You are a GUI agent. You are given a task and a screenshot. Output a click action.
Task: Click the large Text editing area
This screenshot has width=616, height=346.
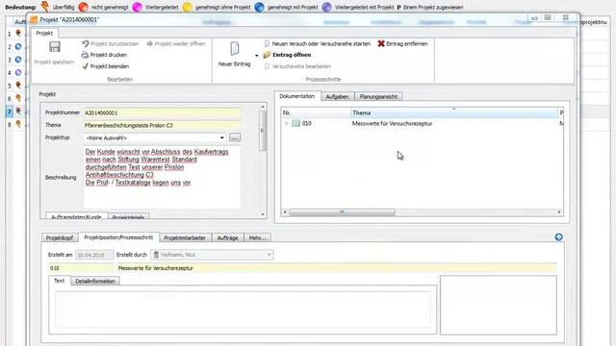(243, 309)
